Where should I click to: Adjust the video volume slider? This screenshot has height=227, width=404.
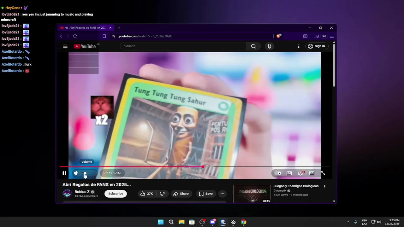coord(88,173)
